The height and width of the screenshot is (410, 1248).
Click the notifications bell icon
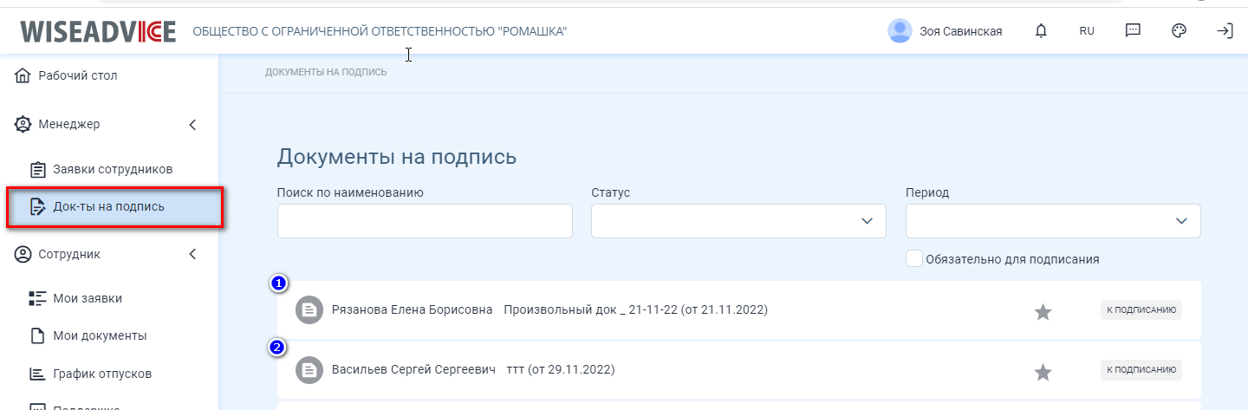(1041, 31)
